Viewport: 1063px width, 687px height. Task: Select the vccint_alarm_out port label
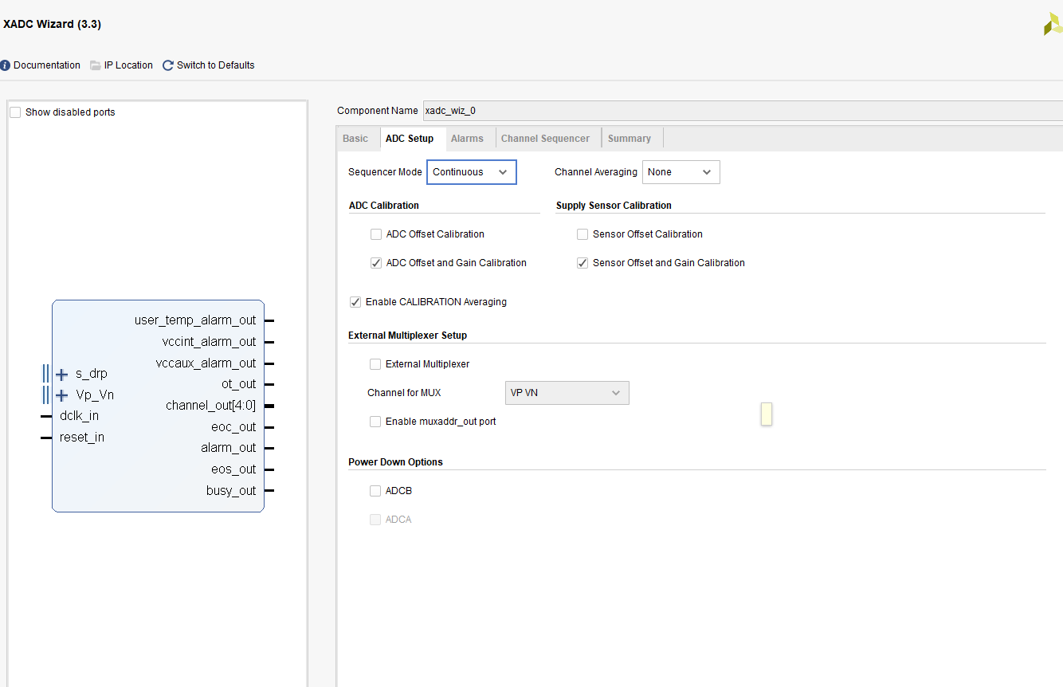209,342
